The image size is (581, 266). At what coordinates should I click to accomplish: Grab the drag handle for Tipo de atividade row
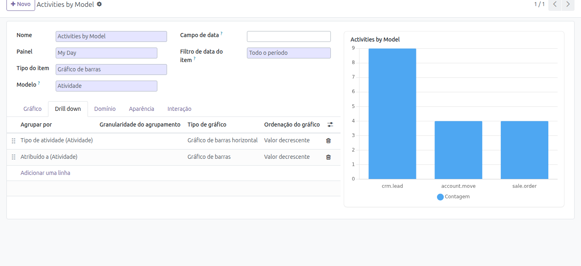click(13, 141)
